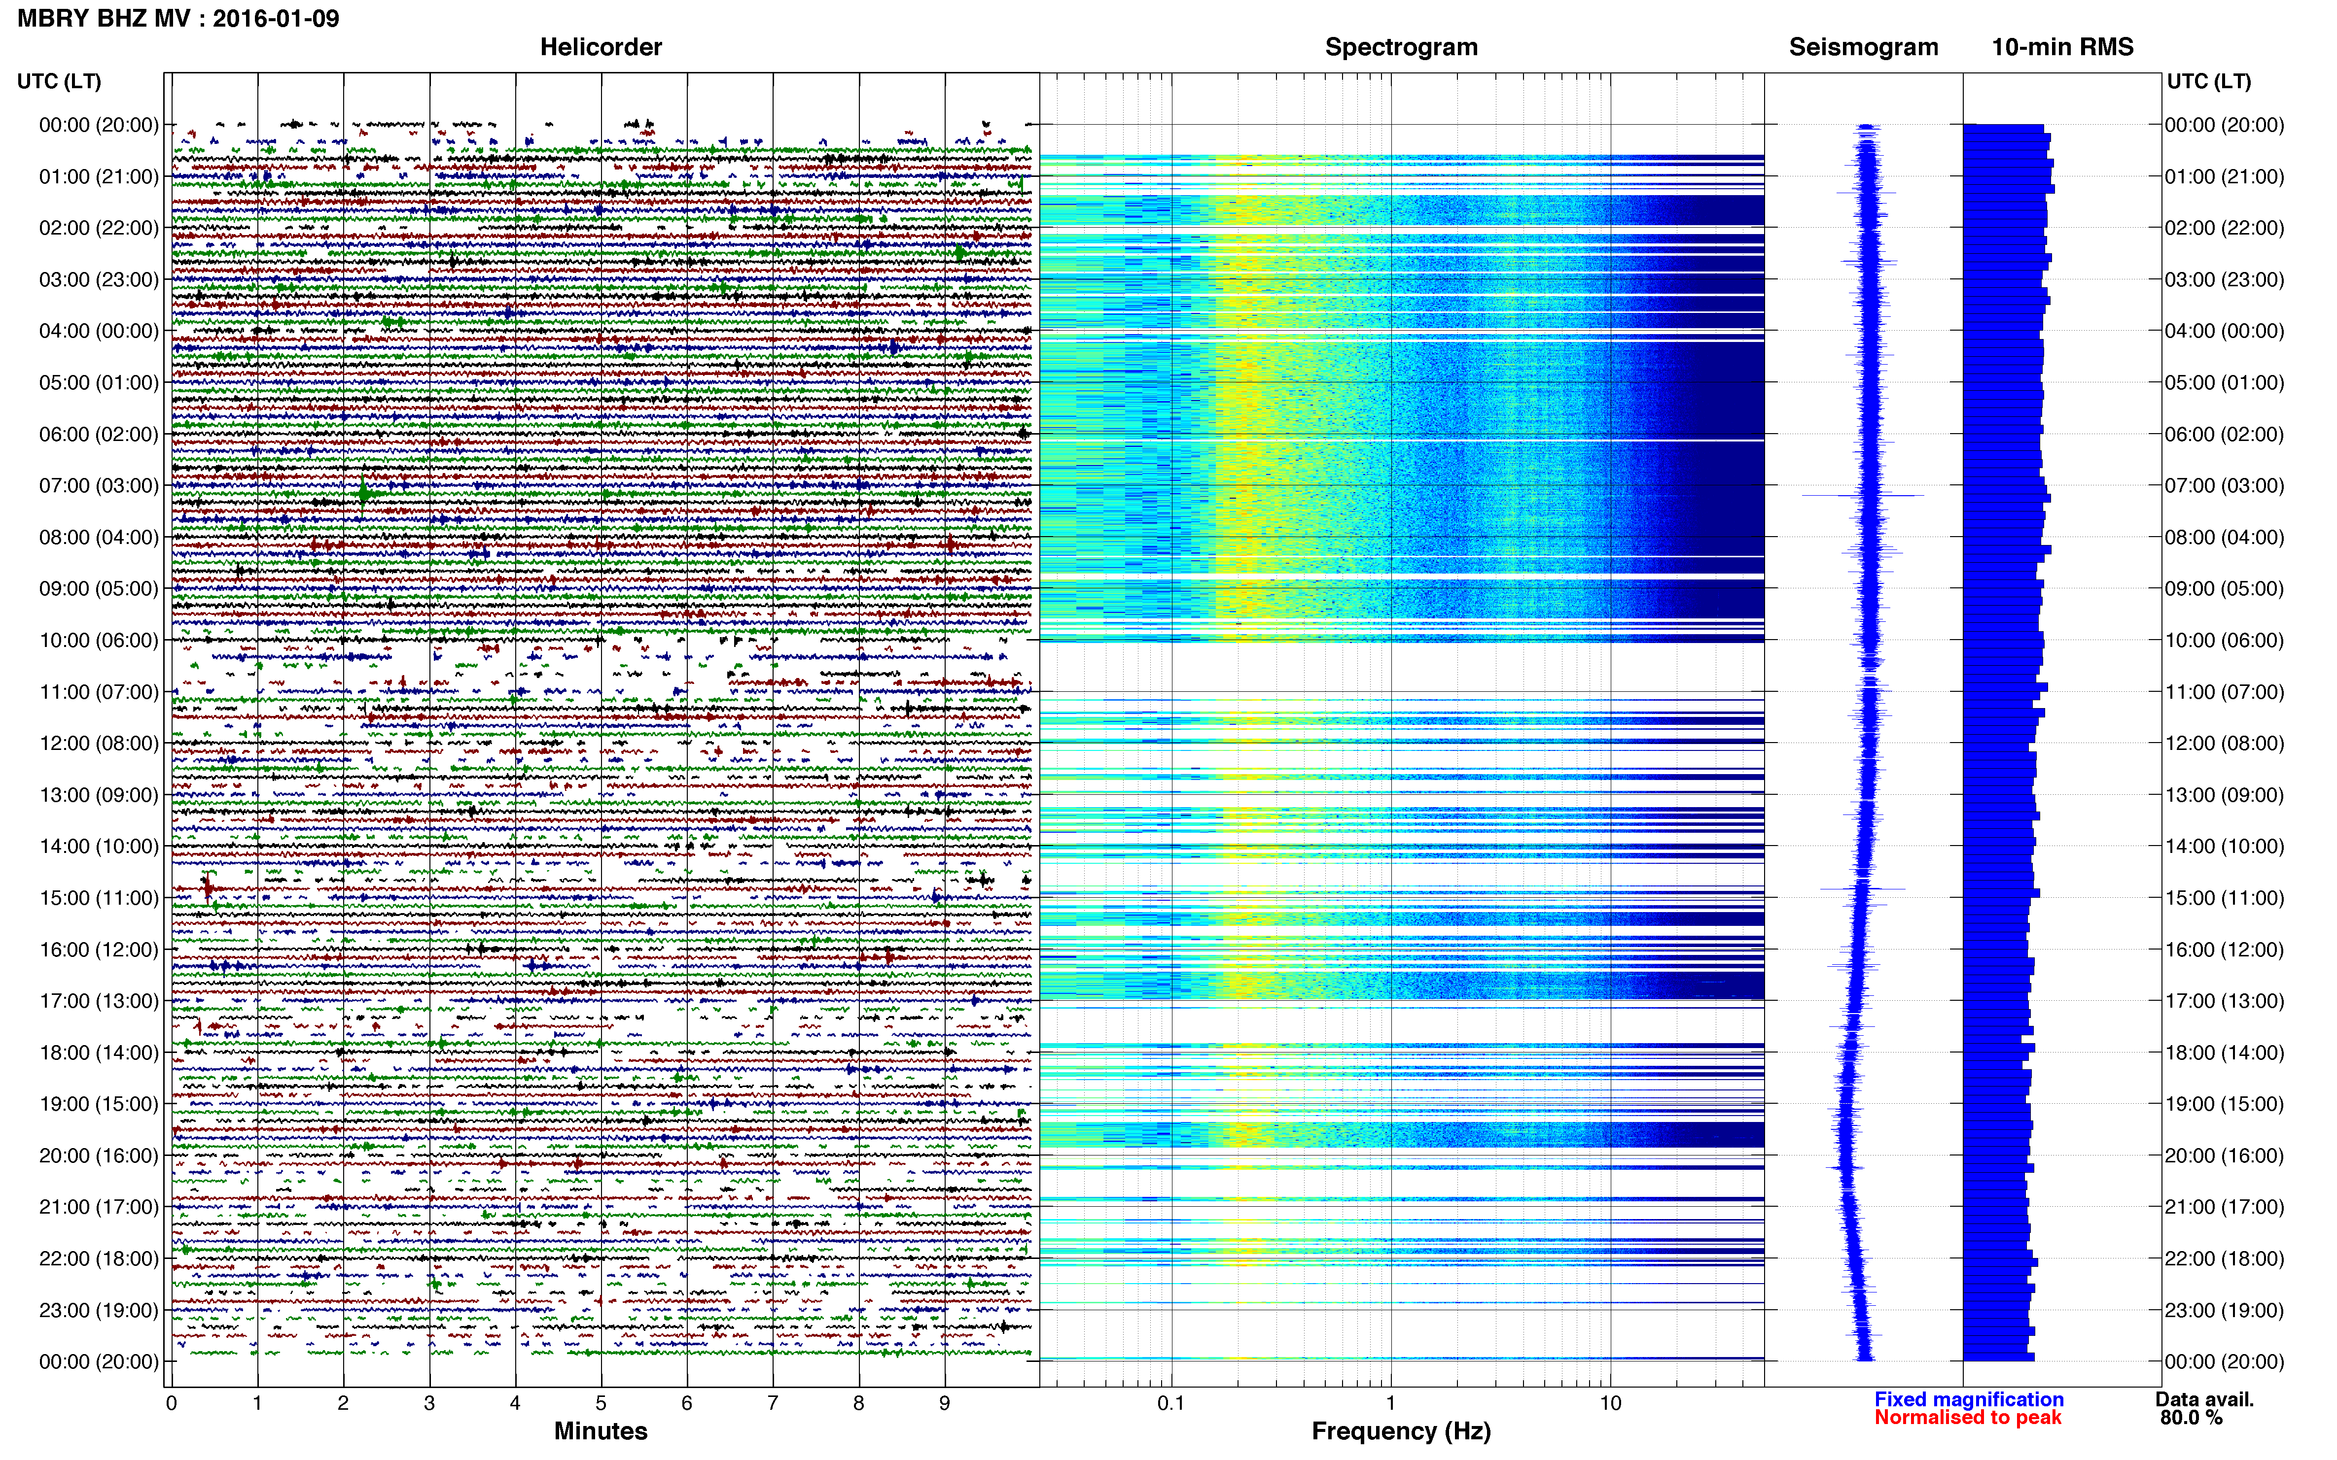Click the left '04:00 (00:00)' time label
This screenshot has width=2337, height=1460.
coord(99,331)
